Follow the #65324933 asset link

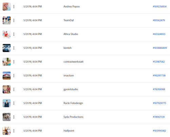(159, 34)
